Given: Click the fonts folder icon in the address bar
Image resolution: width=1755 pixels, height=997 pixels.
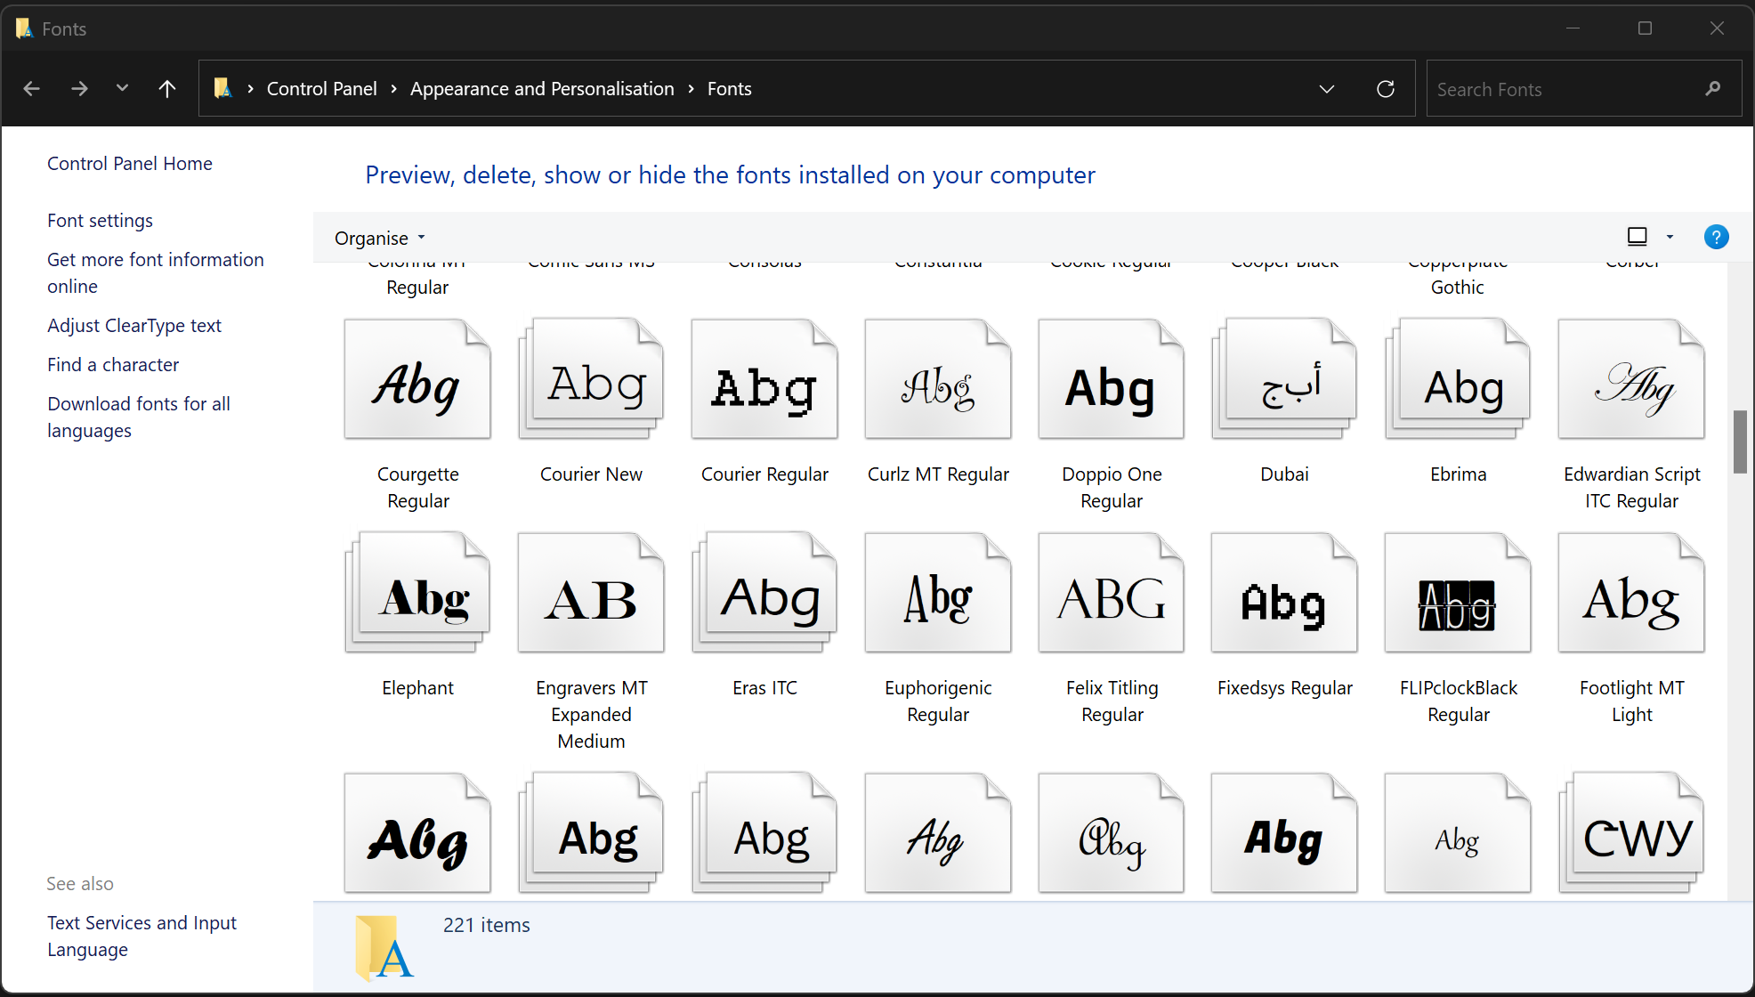Looking at the screenshot, I should pyautogui.click(x=222, y=88).
